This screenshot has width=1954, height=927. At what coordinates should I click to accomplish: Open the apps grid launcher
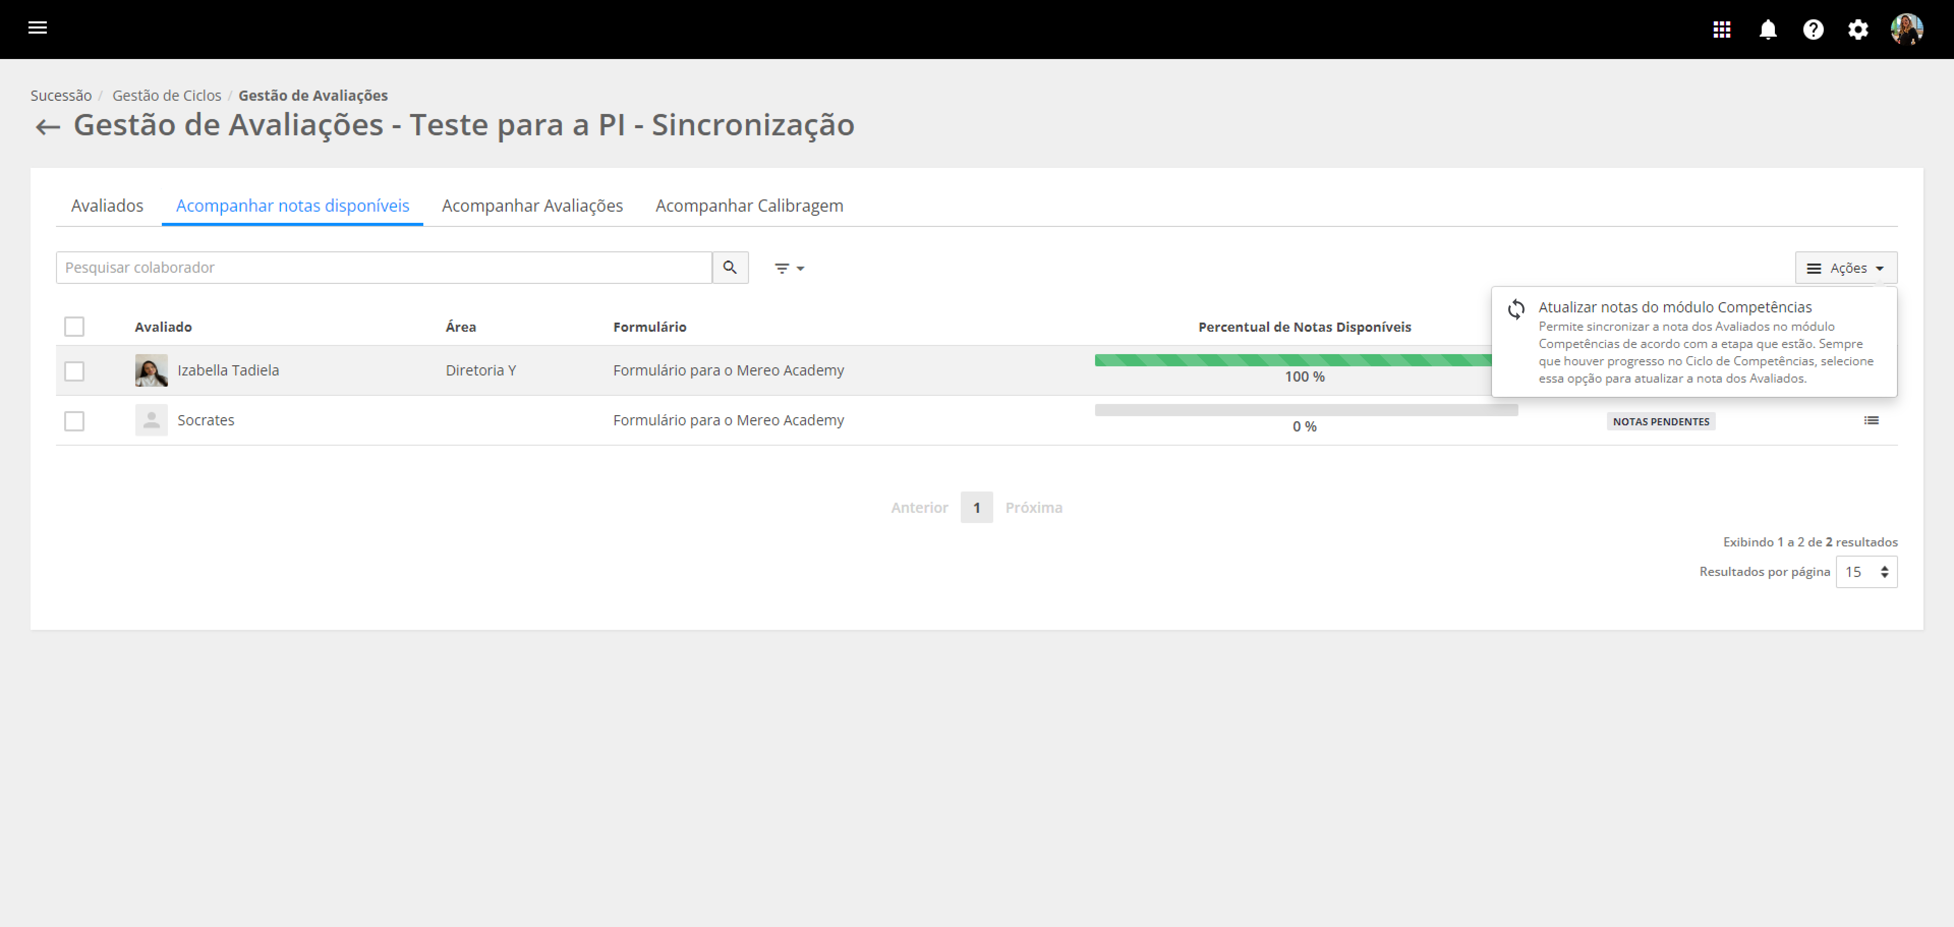click(x=1721, y=30)
